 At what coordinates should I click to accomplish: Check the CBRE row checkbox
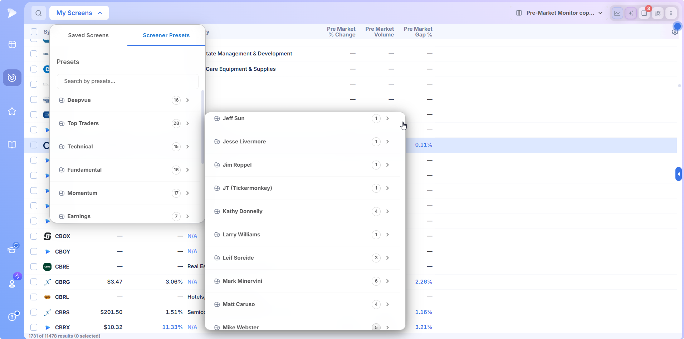34,266
